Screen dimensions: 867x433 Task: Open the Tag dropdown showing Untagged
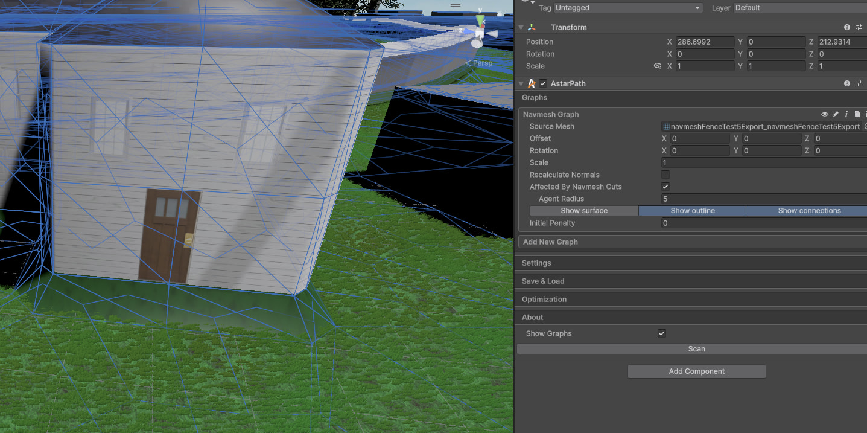(x=627, y=8)
